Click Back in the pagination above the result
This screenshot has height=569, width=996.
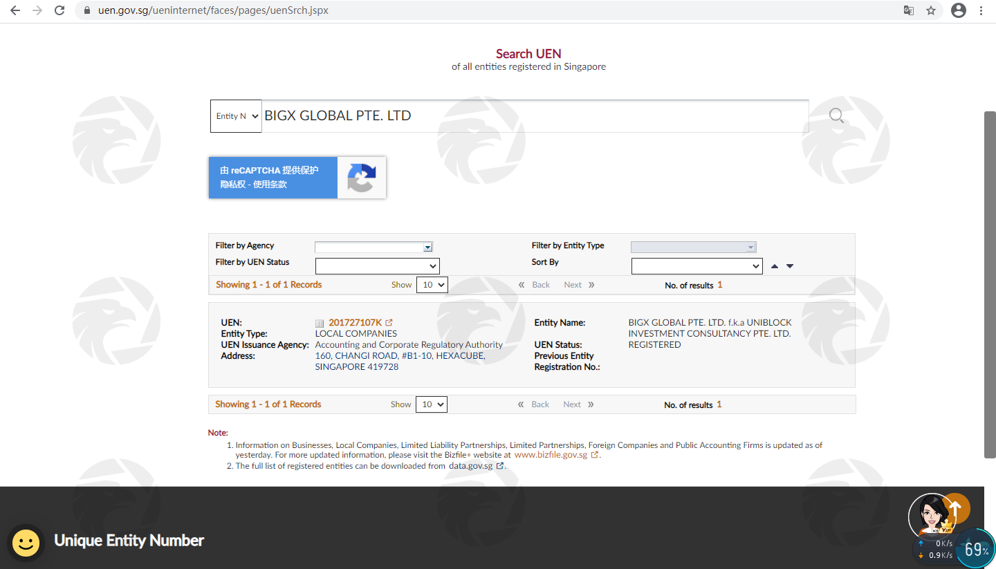point(541,285)
